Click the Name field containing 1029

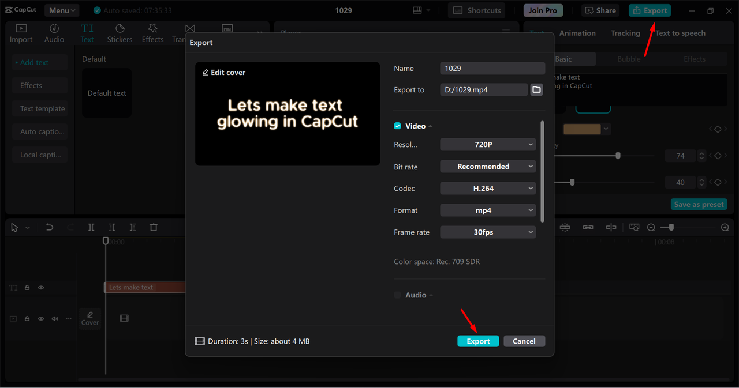492,68
